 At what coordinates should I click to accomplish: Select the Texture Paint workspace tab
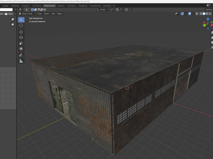[x=49, y=6]
